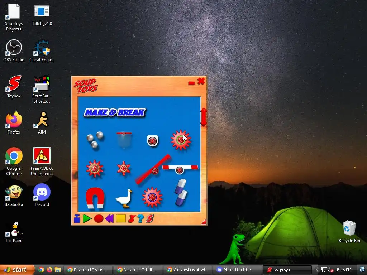Click the network tray icon

tap(324, 270)
